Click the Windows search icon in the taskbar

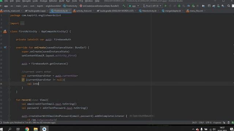pos(10,129)
